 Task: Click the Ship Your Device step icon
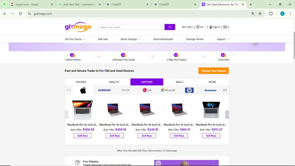[176, 55]
